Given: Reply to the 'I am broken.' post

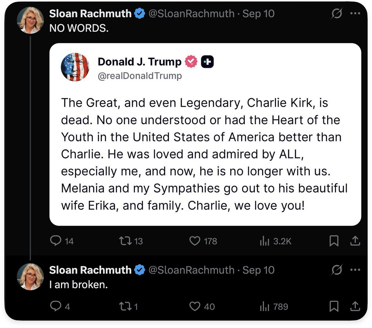Looking at the screenshot, I should (x=55, y=306).
